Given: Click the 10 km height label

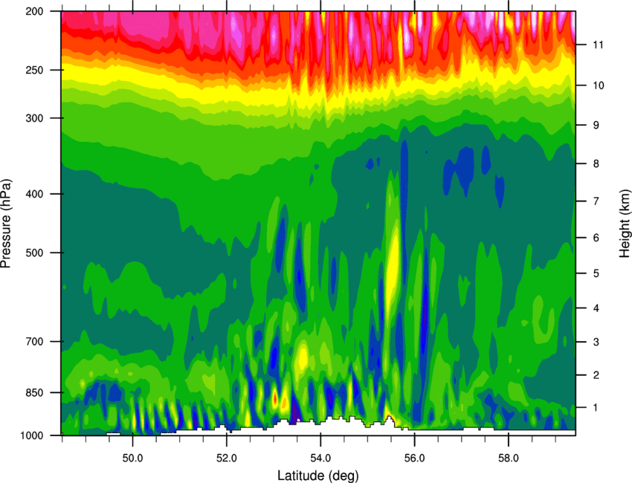Looking at the screenshot, I should pos(599,85).
